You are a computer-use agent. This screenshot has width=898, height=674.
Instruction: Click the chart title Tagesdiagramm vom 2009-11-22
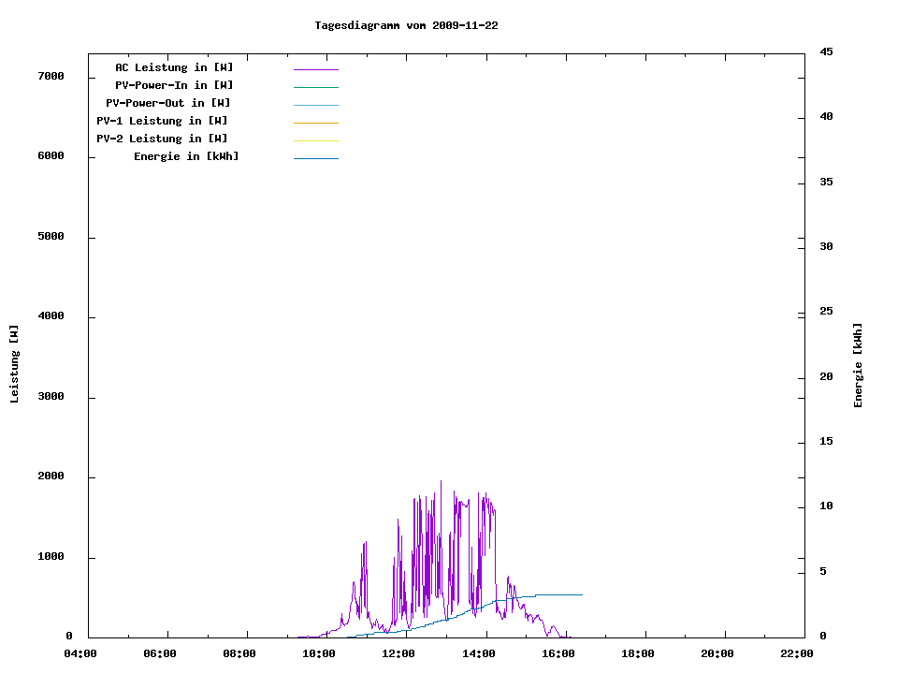point(406,25)
